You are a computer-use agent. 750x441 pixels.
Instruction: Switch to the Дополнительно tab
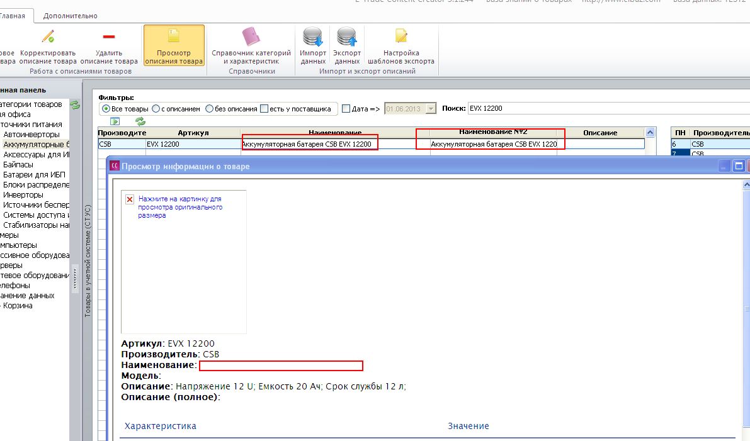(x=71, y=16)
